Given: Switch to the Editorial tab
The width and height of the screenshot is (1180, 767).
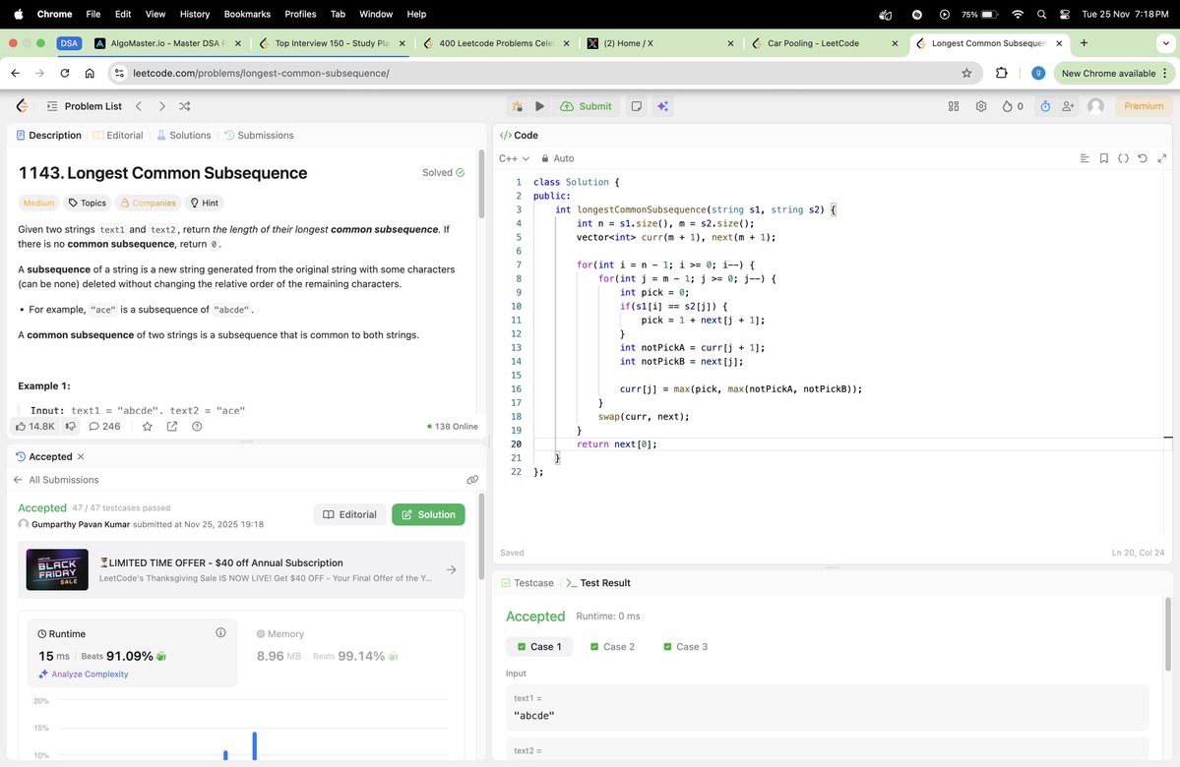Looking at the screenshot, I should (x=118, y=136).
